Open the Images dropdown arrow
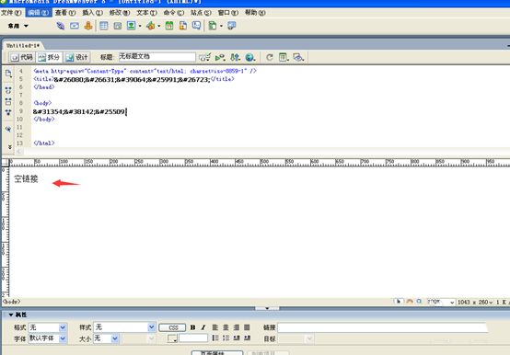 coord(140,26)
